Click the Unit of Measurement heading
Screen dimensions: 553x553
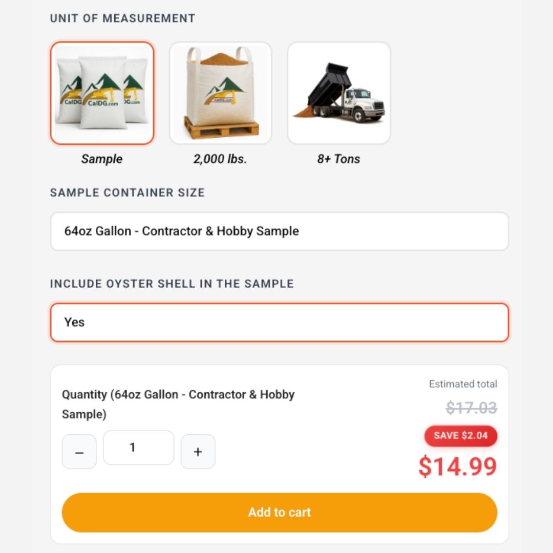(x=122, y=18)
